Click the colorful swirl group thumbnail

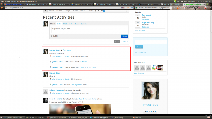pyautogui.click(x=154, y=68)
